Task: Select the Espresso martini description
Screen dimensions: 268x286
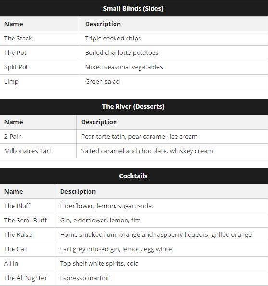Action: 84,278
